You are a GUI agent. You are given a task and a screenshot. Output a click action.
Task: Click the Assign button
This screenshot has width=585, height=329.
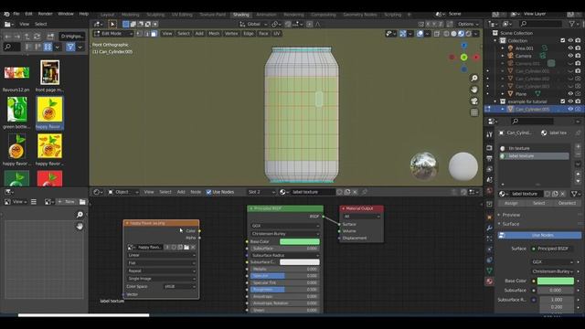click(511, 203)
